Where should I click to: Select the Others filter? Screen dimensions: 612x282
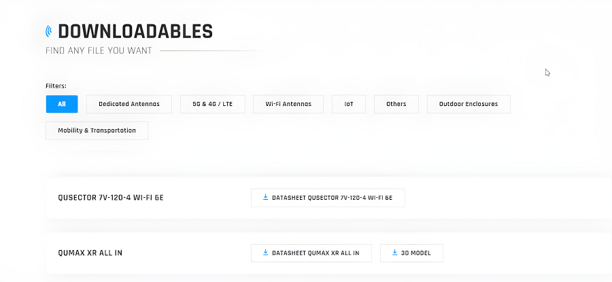pos(396,104)
